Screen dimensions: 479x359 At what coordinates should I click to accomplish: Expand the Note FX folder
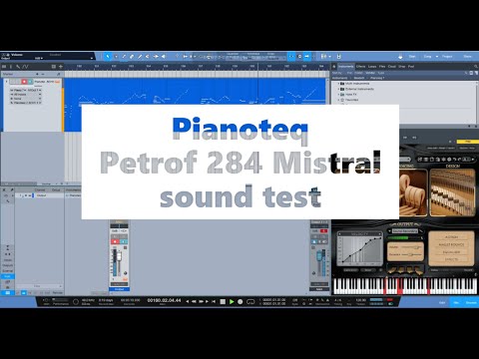click(338, 95)
